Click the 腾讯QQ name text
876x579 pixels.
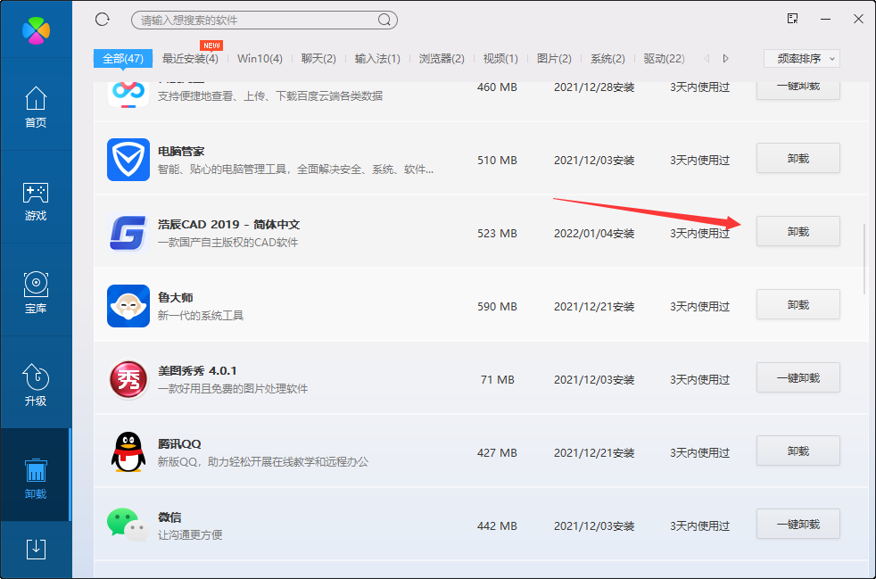[x=179, y=443]
